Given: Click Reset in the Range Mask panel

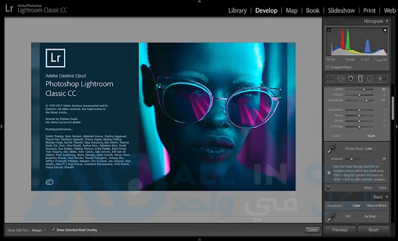Looking at the screenshot, I should click(x=368, y=188).
